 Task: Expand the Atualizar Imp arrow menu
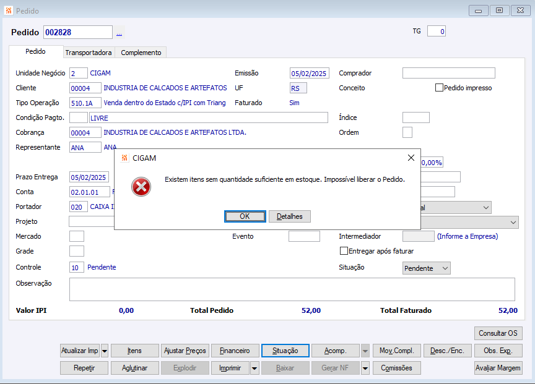point(105,351)
